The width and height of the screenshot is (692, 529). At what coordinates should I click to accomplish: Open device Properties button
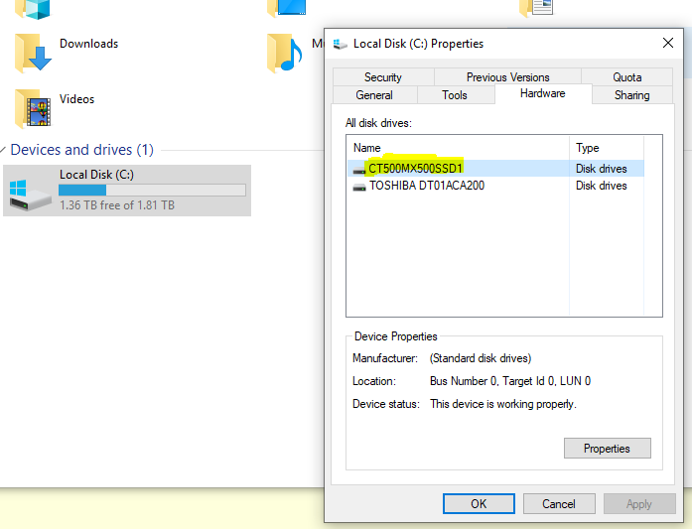tap(608, 449)
